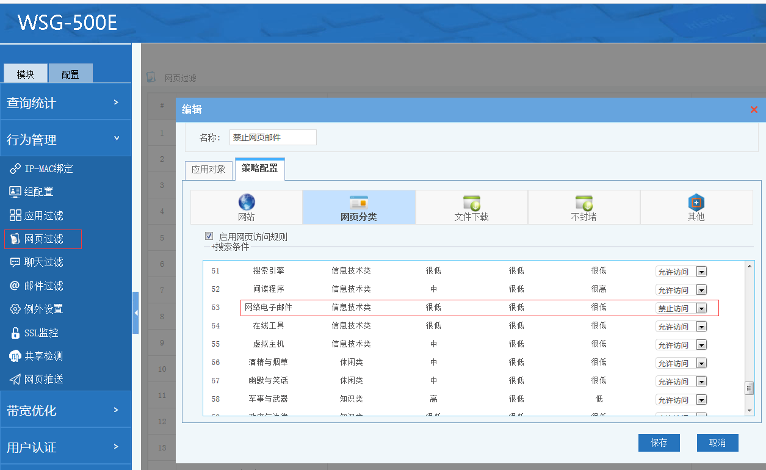The width and height of the screenshot is (766, 470).
Task: Click the 聊天过滤 chat bubble icon
Action: (15, 262)
